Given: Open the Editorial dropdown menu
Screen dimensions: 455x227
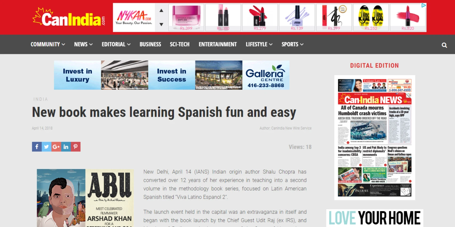Looking at the screenshot, I should [x=116, y=44].
